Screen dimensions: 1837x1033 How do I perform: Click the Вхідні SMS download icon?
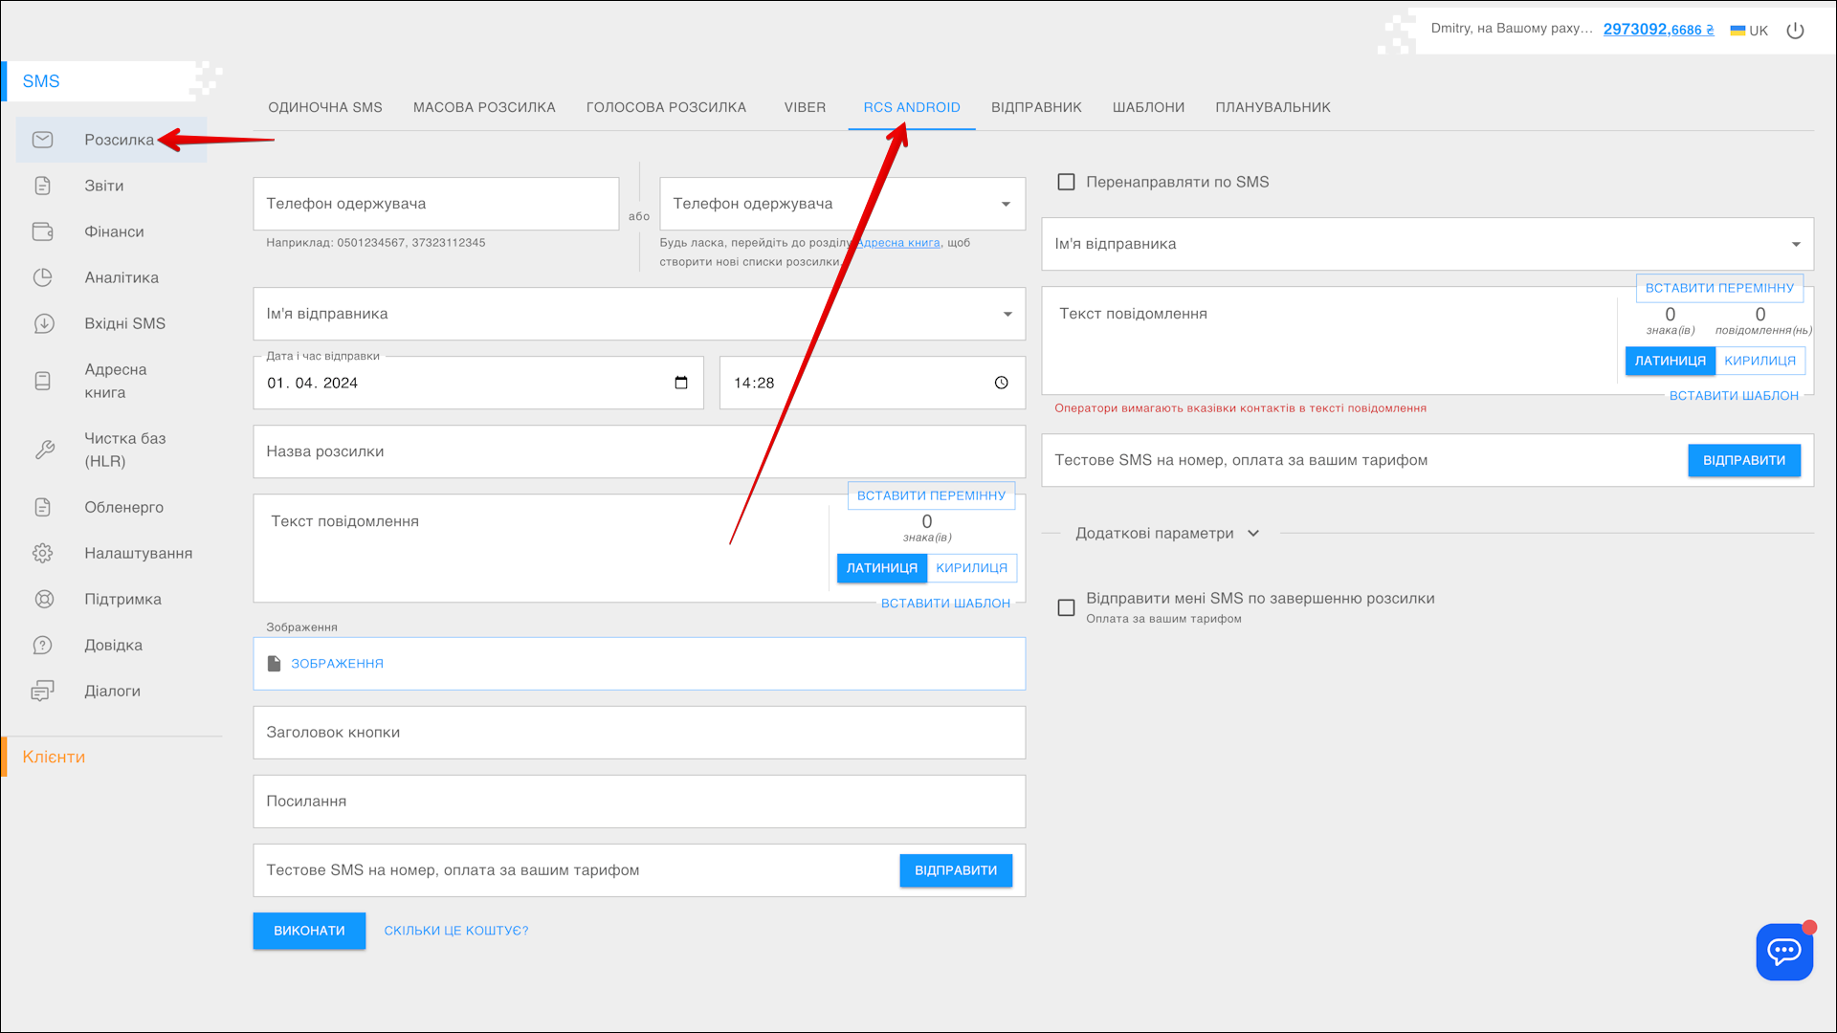tap(43, 323)
